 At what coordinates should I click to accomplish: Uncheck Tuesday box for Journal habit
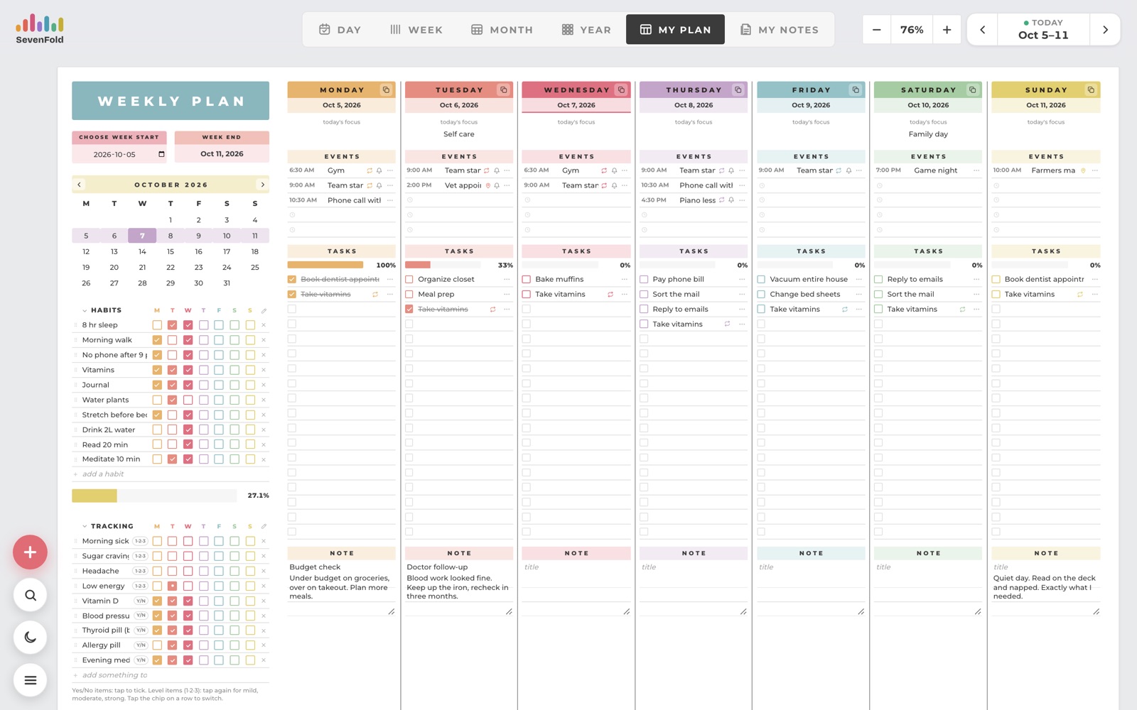click(172, 385)
